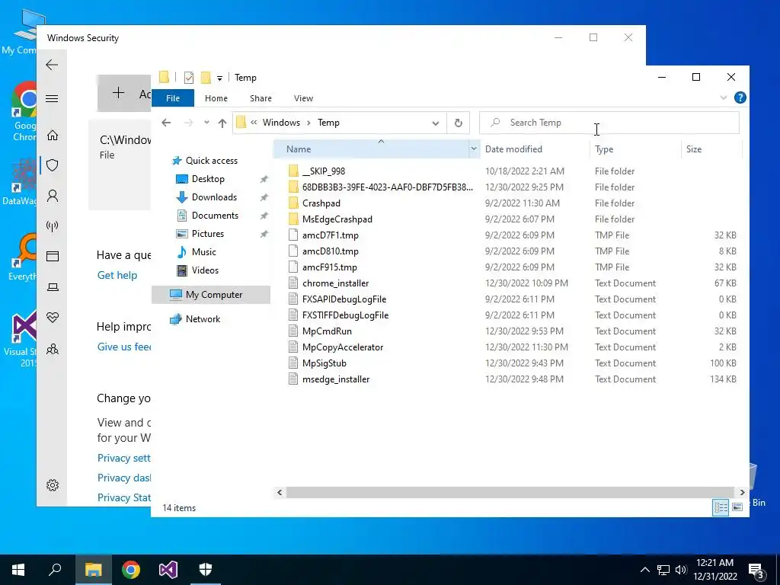Viewport: 780px width, 585px height.
Task: Open taskbar Search magnifier
Action: click(x=55, y=570)
